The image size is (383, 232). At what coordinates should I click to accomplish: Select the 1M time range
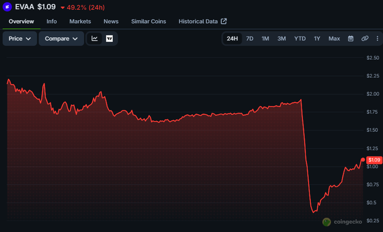265,39
